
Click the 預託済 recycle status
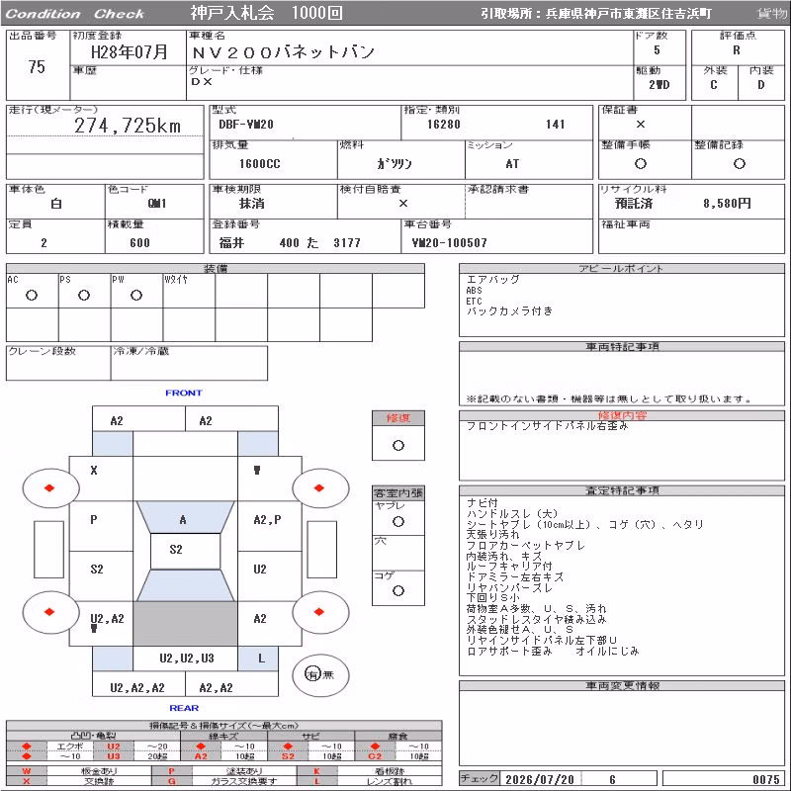click(x=634, y=204)
